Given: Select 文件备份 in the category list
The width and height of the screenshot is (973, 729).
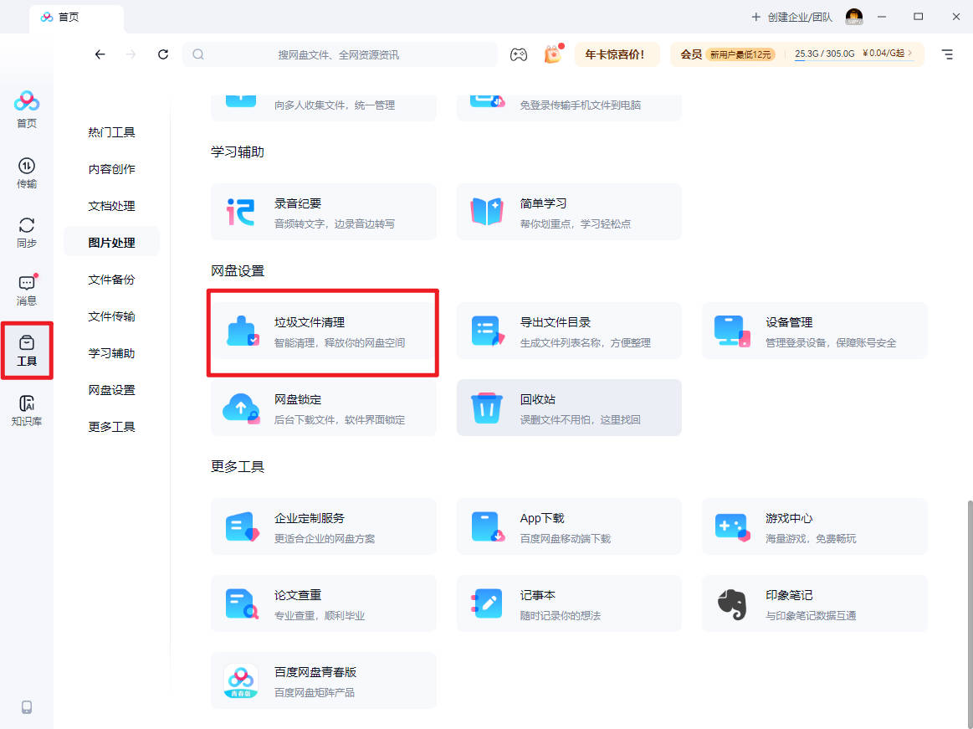Looking at the screenshot, I should 112,280.
